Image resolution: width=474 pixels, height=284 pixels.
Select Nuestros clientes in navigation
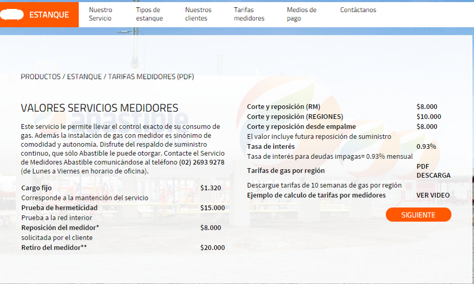click(x=198, y=14)
